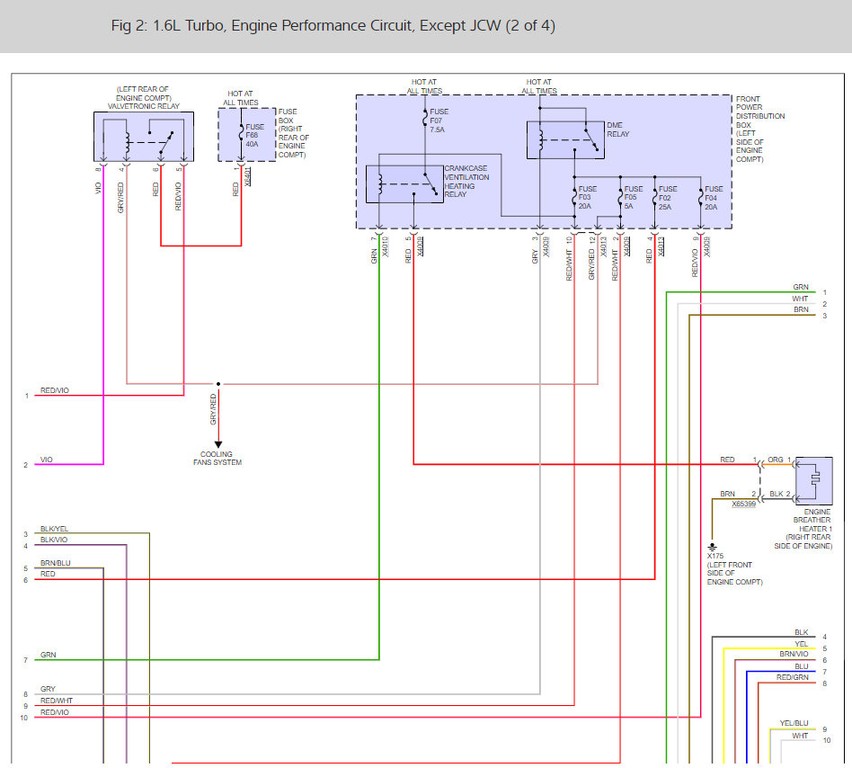Image resolution: width=852 pixels, height=768 pixels.
Task: Click the X175 ground symbol
Action: tap(713, 548)
